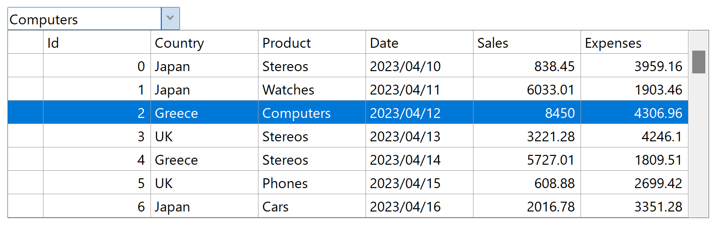Screen dimensions: 717x226
Task: Click the 838.45 sales cell
Action: 527,66
